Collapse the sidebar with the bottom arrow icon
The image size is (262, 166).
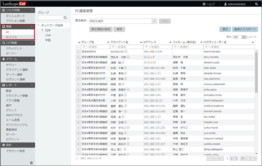click(x=32, y=163)
